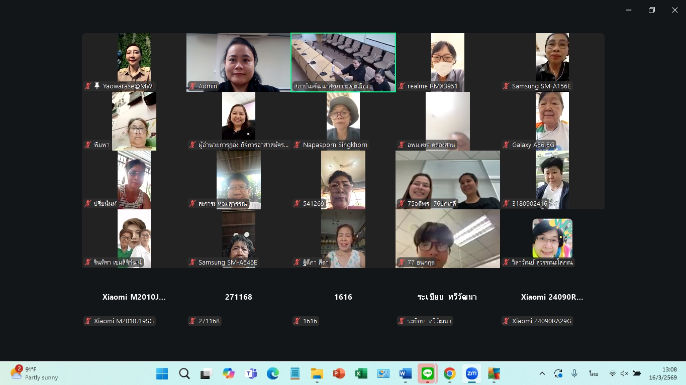Open the Thai language input switcher

click(594, 373)
